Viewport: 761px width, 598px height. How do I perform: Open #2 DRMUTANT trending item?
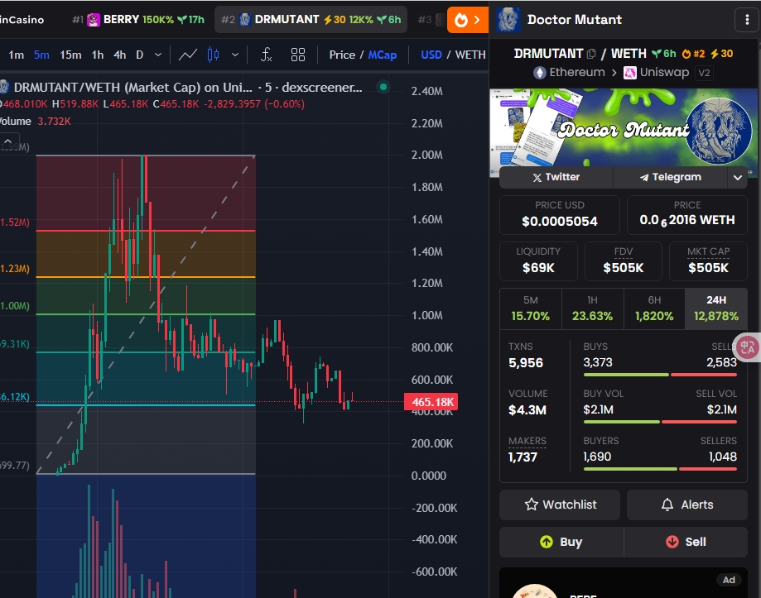pos(311,20)
